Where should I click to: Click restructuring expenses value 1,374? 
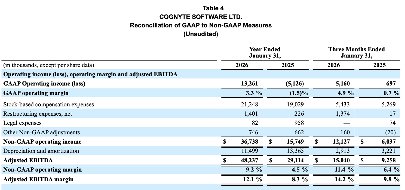(x=343, y=114)
